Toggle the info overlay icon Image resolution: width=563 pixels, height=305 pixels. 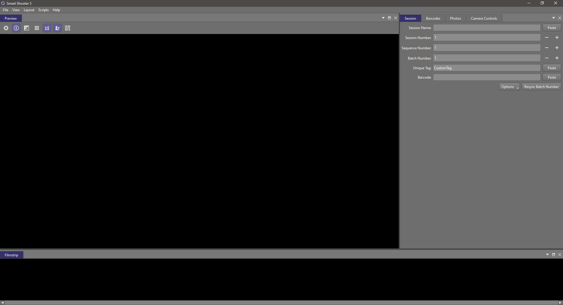pyautogui.click(x=16, y=28)
